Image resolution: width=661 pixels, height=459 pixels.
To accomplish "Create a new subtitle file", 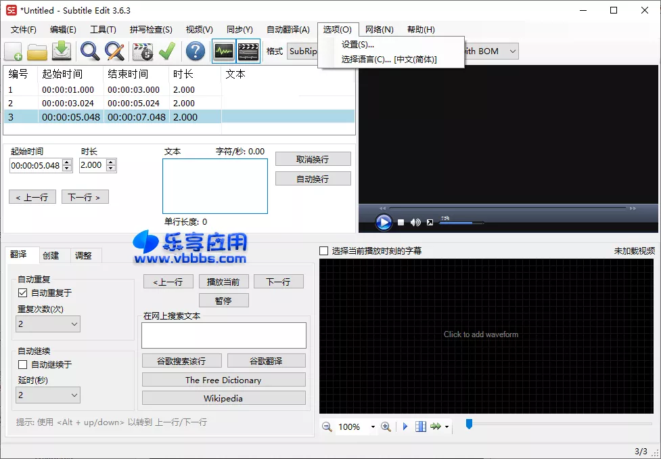I will click(x=14, y=51).
